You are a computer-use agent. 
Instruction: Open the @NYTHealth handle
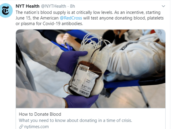[x=54, y=6]
